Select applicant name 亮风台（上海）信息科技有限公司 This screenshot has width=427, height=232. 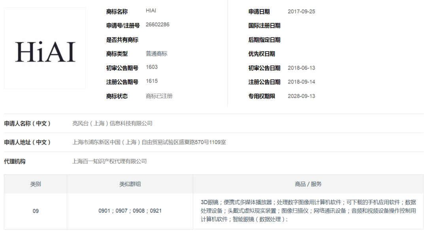(x=112, y=123)
